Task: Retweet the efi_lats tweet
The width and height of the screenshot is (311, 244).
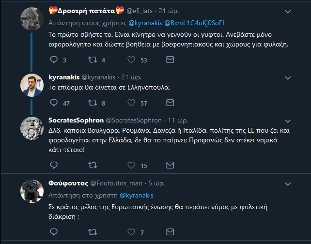Action: 93,60
